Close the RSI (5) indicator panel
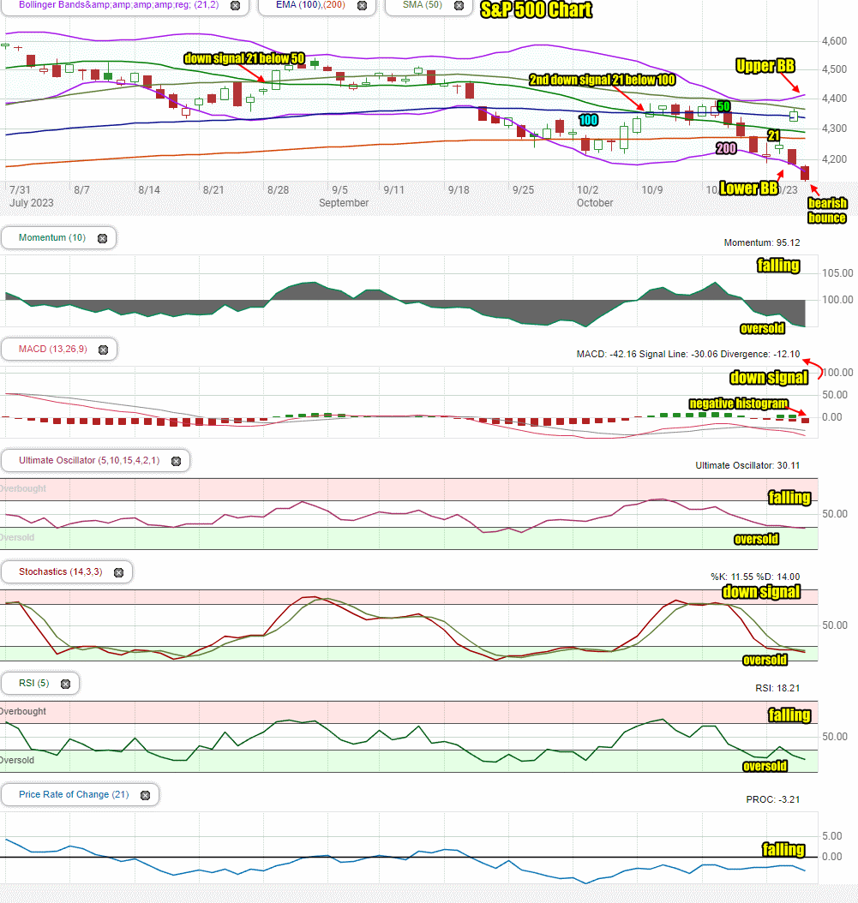 [66, 684]
